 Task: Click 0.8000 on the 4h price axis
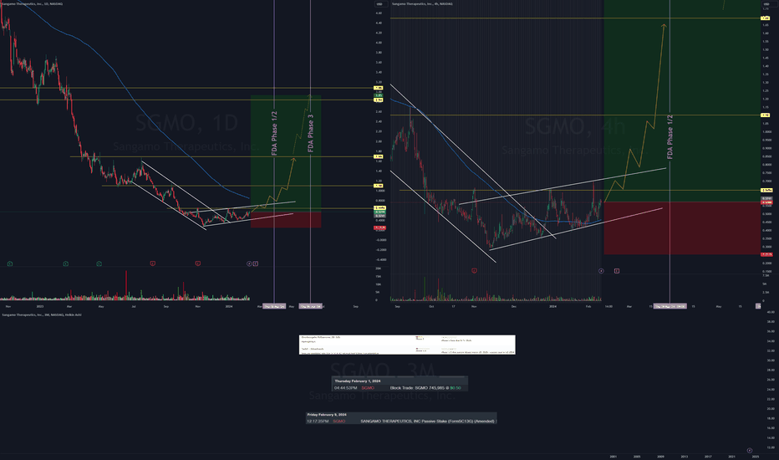767,165
